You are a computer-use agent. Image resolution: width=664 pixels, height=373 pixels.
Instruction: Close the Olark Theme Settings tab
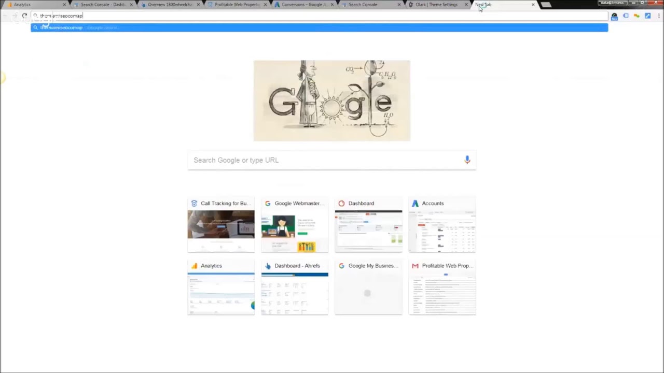(x=466, y=5)
